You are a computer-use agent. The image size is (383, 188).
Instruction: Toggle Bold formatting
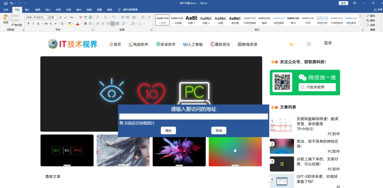(28, 24)
